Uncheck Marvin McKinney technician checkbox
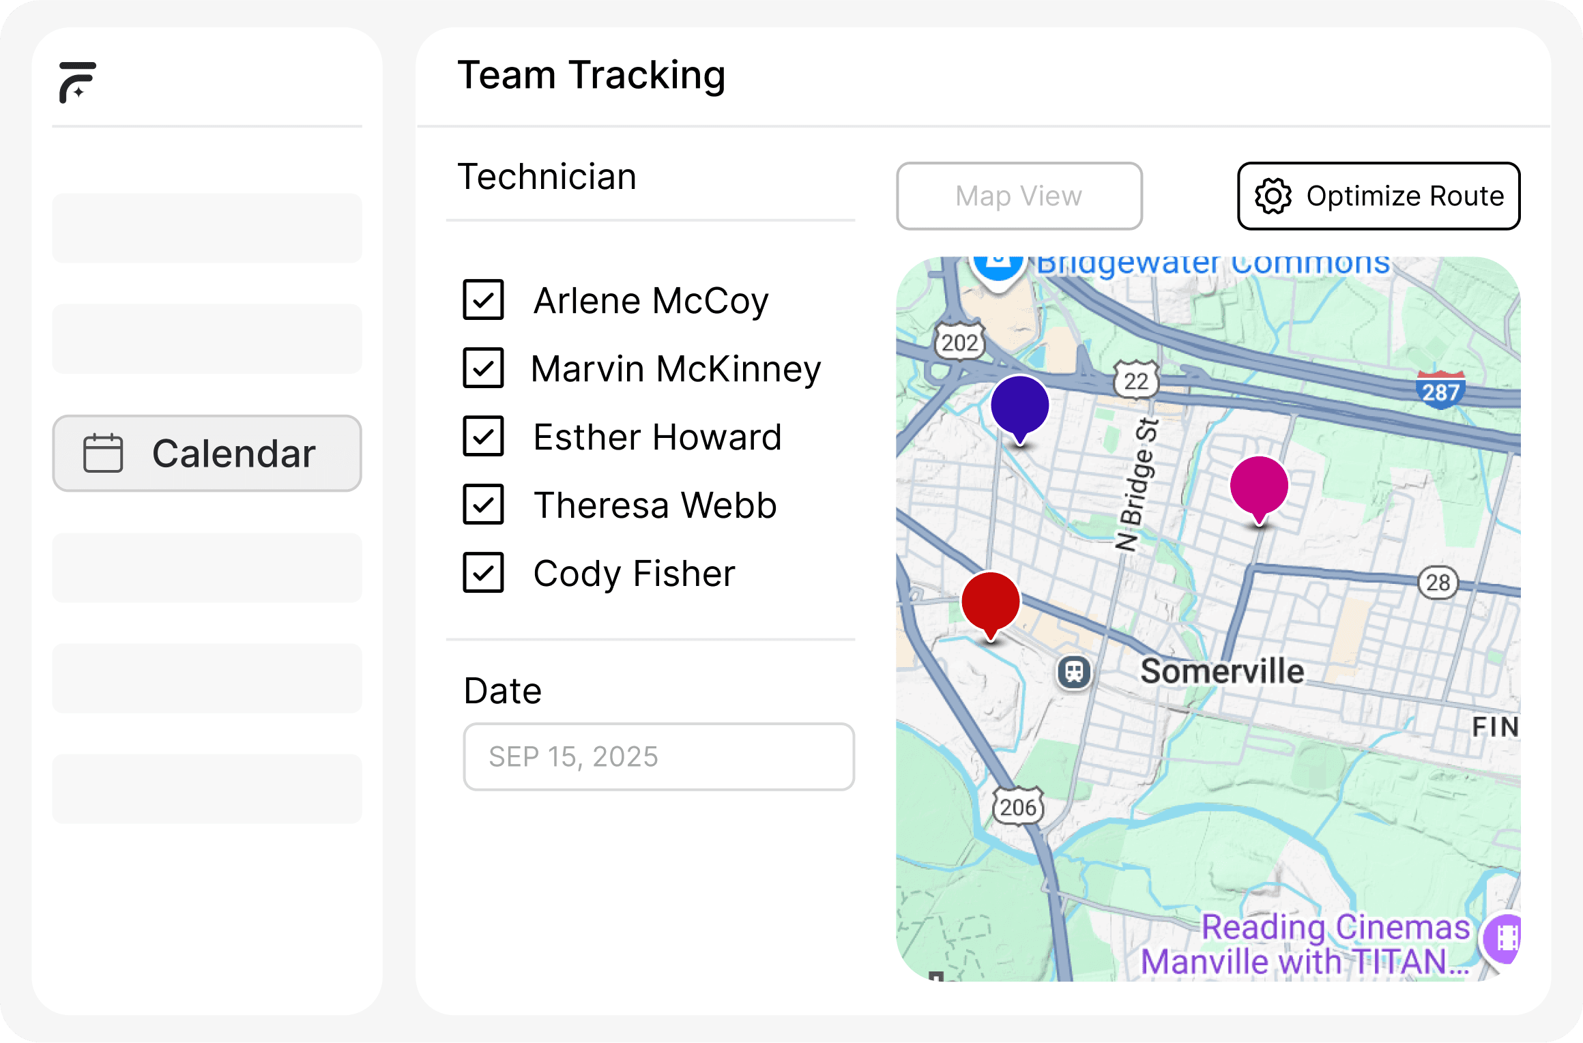This screenshot has height=1043, width=1583. point(483,368)
